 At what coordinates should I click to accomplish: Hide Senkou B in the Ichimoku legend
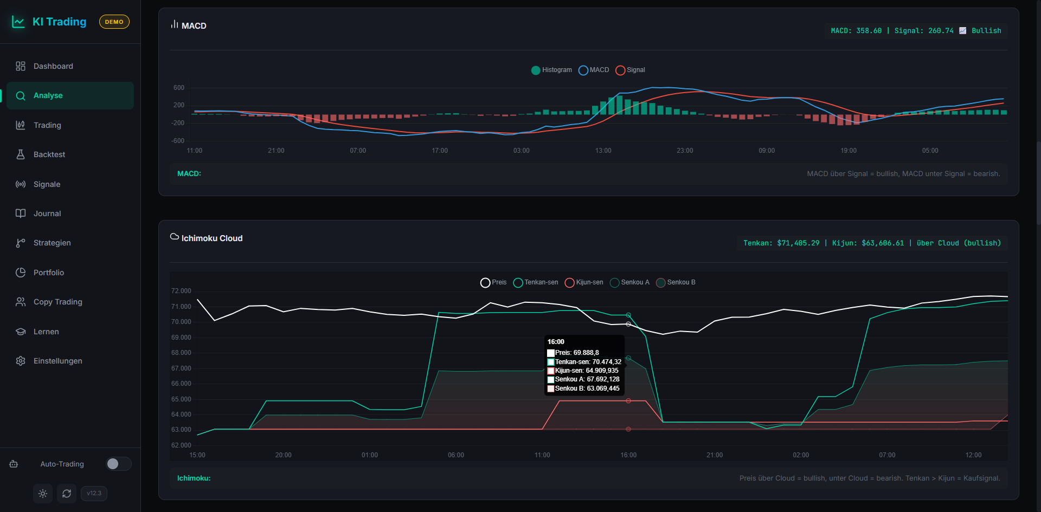tap(676, 282)
